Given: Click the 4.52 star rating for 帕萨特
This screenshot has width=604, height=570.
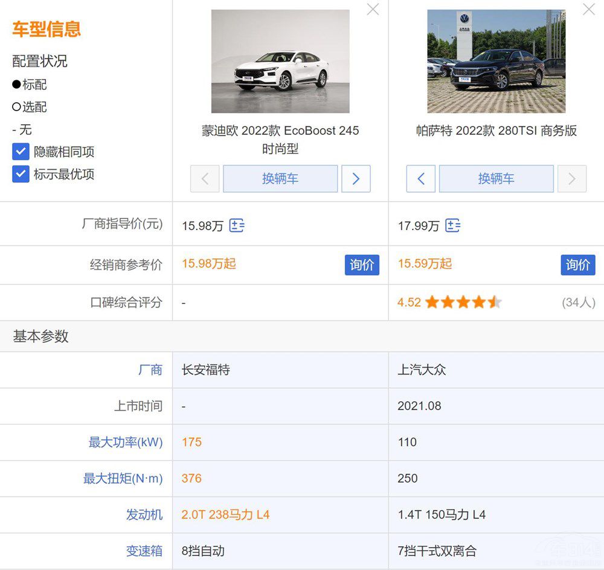Looking at the screenshot, I should (449, 302).
